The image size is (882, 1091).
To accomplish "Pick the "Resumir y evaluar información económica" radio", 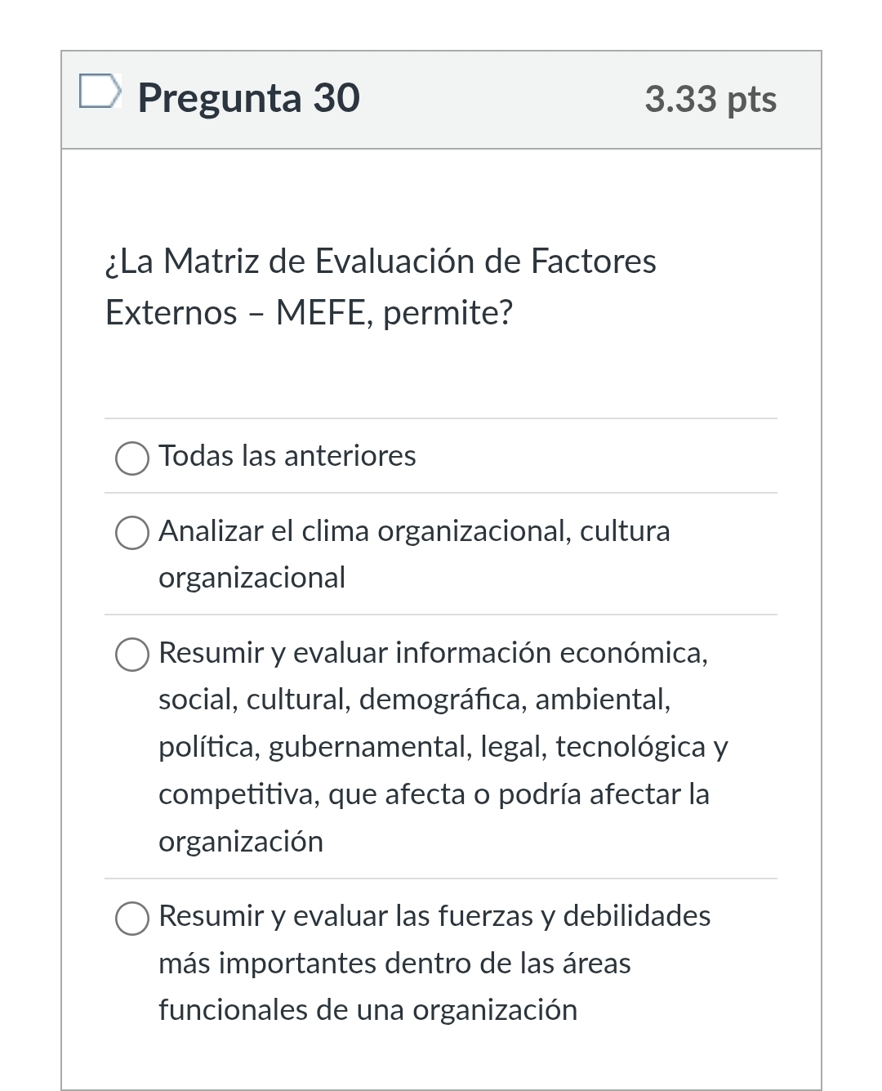I will click(x=132, y=655).
